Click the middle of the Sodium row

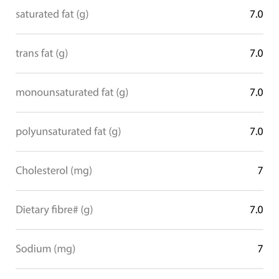click(139, 249)
